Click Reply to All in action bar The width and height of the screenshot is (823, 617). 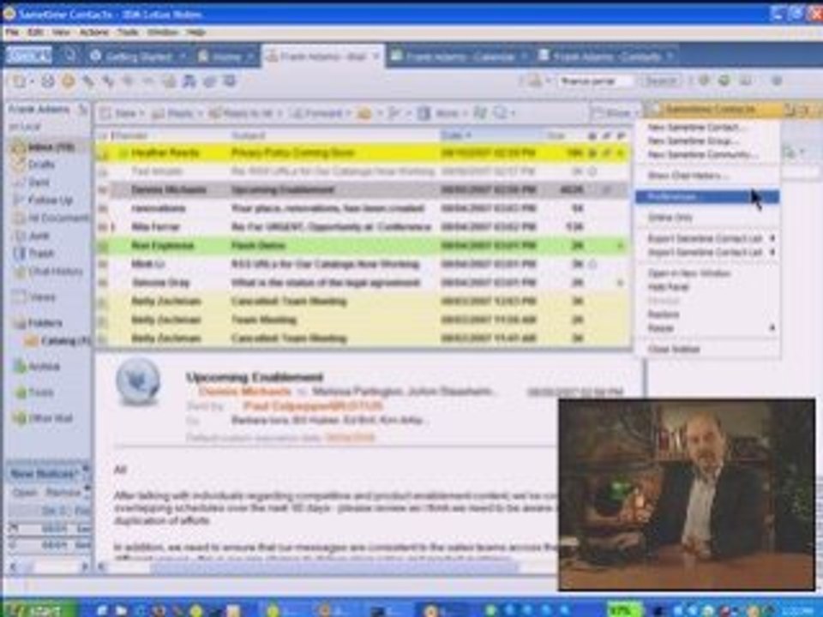point(243,113)
